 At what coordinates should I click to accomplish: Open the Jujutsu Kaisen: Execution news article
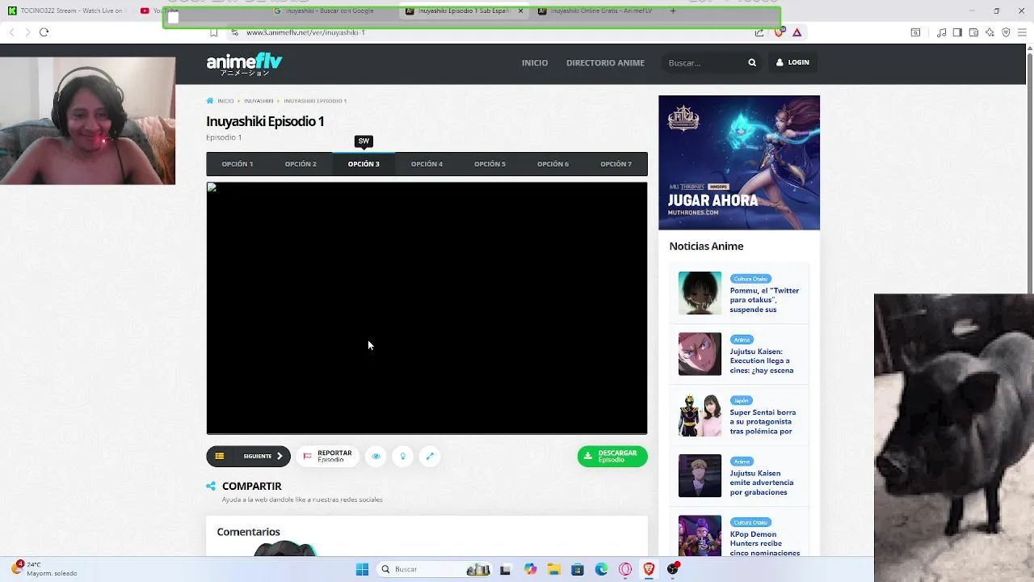[x=762, y=361]
